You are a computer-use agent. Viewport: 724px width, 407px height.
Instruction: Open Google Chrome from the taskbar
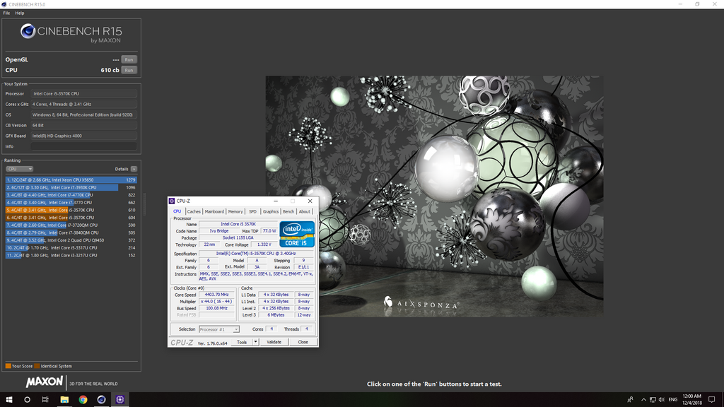point(83,400)
